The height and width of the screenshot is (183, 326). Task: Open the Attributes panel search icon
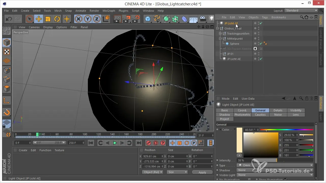[301, 98]
